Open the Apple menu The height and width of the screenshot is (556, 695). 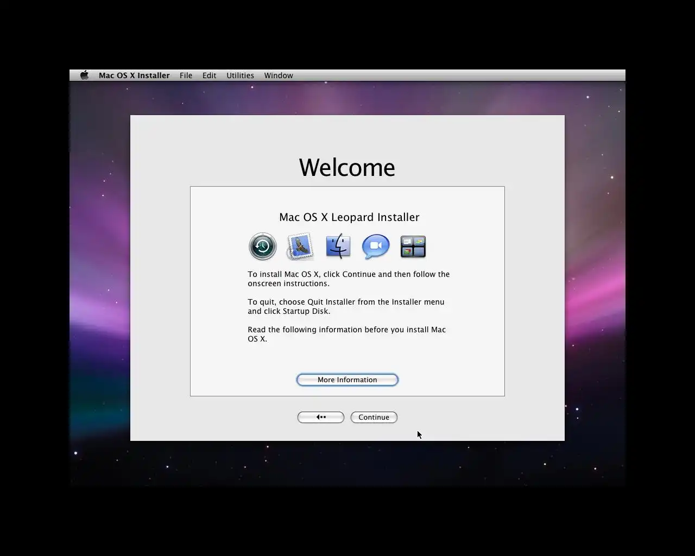pyautogui.click(x=84, y=75)
